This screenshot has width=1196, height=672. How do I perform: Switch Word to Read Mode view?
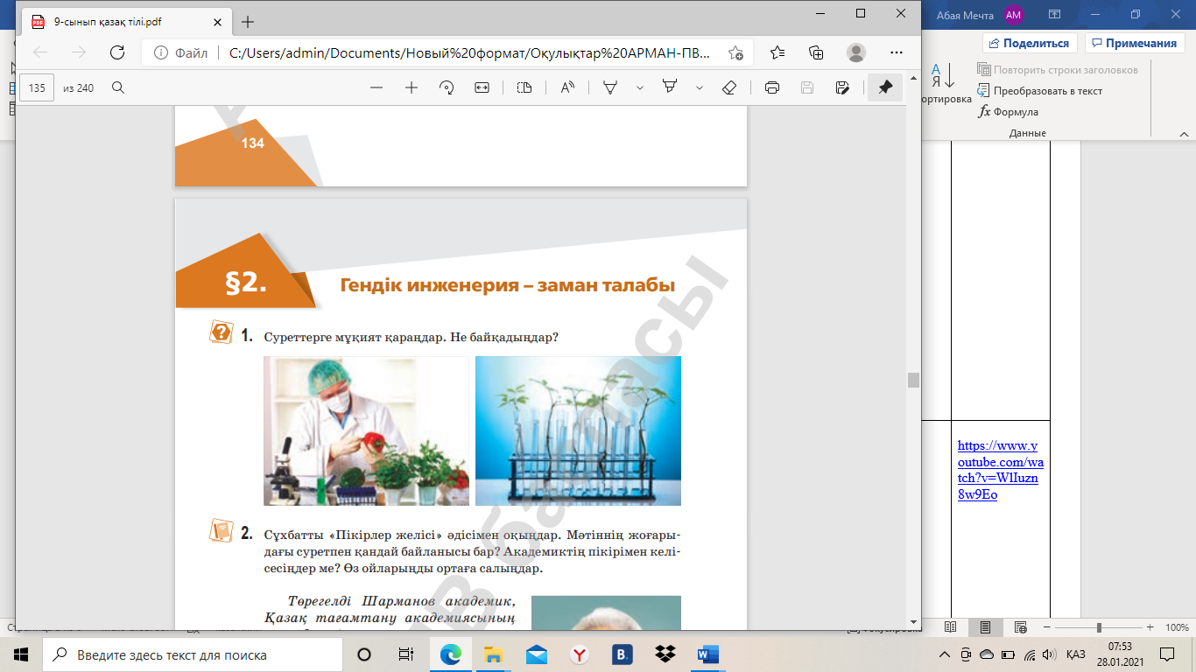point(951,627)
